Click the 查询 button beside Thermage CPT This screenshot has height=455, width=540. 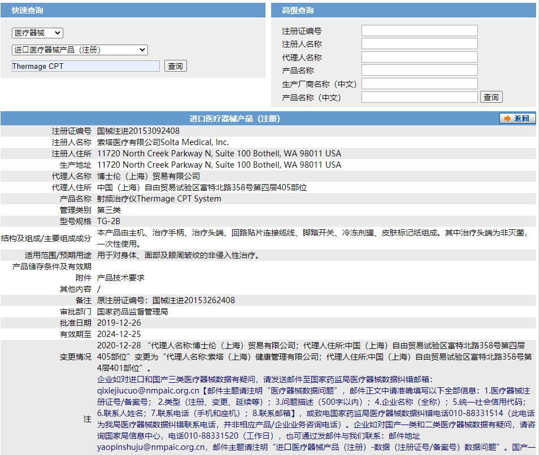(176, 66)
